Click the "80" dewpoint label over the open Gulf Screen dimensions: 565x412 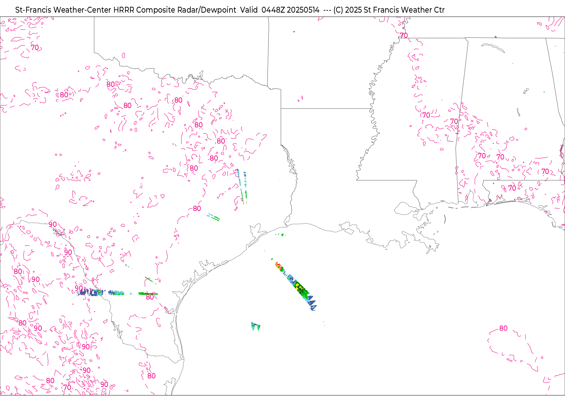pyautogui.click(x=503, y=328)
